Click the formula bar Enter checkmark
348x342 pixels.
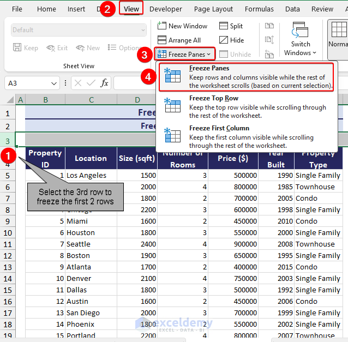point(91,83)
